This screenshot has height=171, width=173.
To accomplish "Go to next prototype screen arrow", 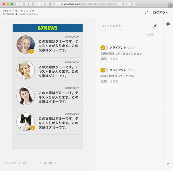I will click(x=56, y=163).
